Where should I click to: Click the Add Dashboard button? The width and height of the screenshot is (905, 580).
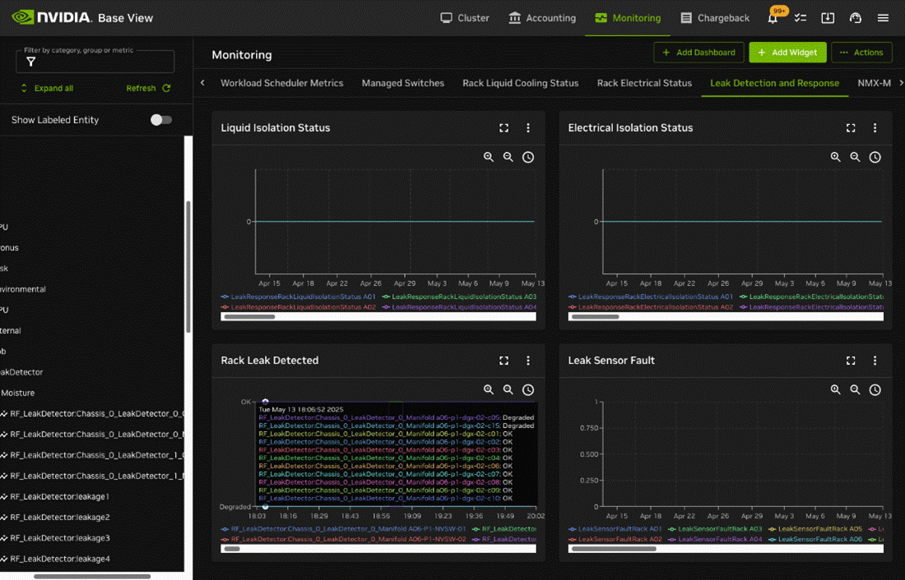pos(698,53)
